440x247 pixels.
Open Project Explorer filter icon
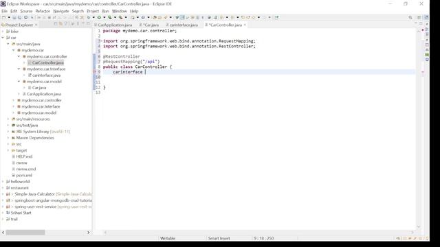click(x=66, y=25)
